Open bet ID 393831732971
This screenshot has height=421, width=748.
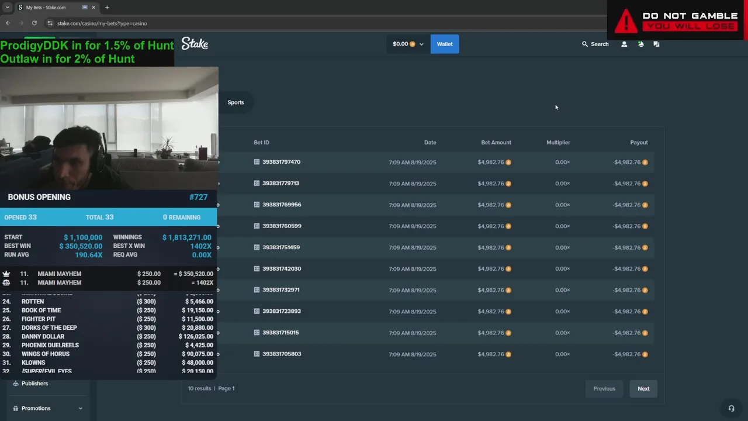pyautogui.click(x=281, y=290)
